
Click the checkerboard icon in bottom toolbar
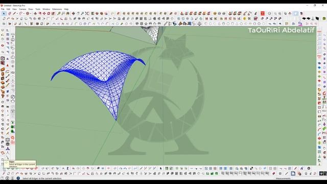pyautogui.click(x=251, y=169)
